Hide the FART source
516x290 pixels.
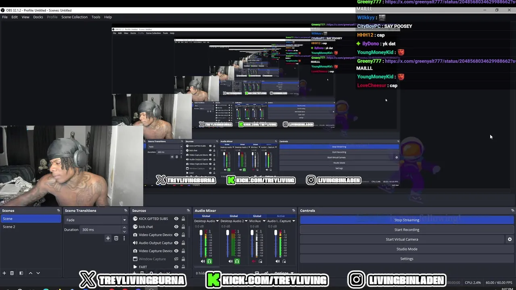click(176, 267)
